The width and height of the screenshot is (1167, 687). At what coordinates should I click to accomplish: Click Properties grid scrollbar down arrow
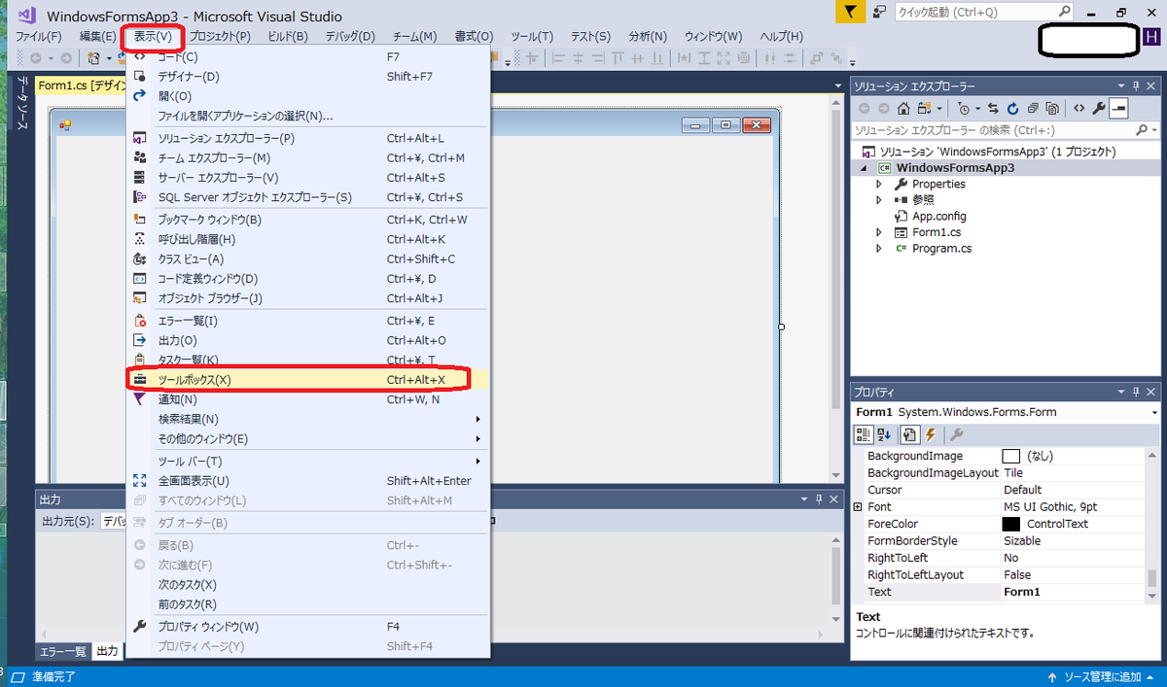(1152, 594)
